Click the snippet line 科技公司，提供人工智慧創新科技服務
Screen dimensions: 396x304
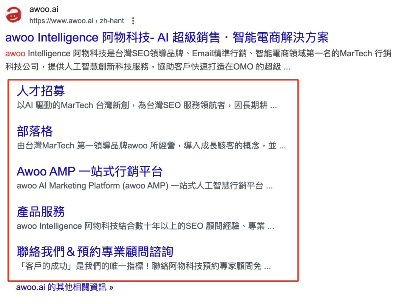coord(148,66)
